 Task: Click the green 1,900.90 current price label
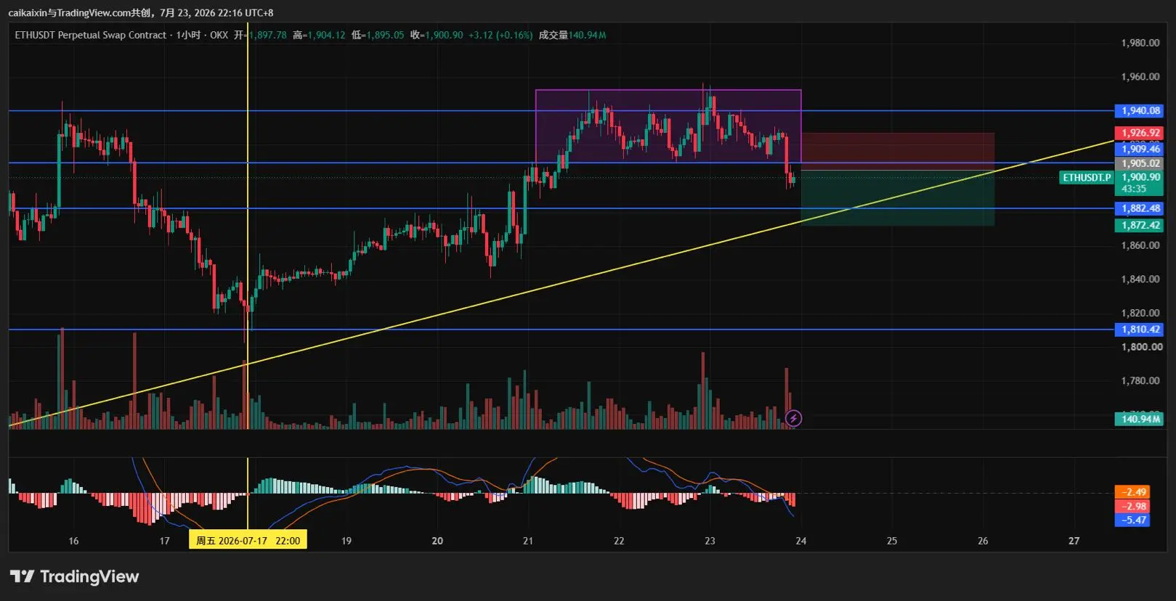(x=1139, y=177)
